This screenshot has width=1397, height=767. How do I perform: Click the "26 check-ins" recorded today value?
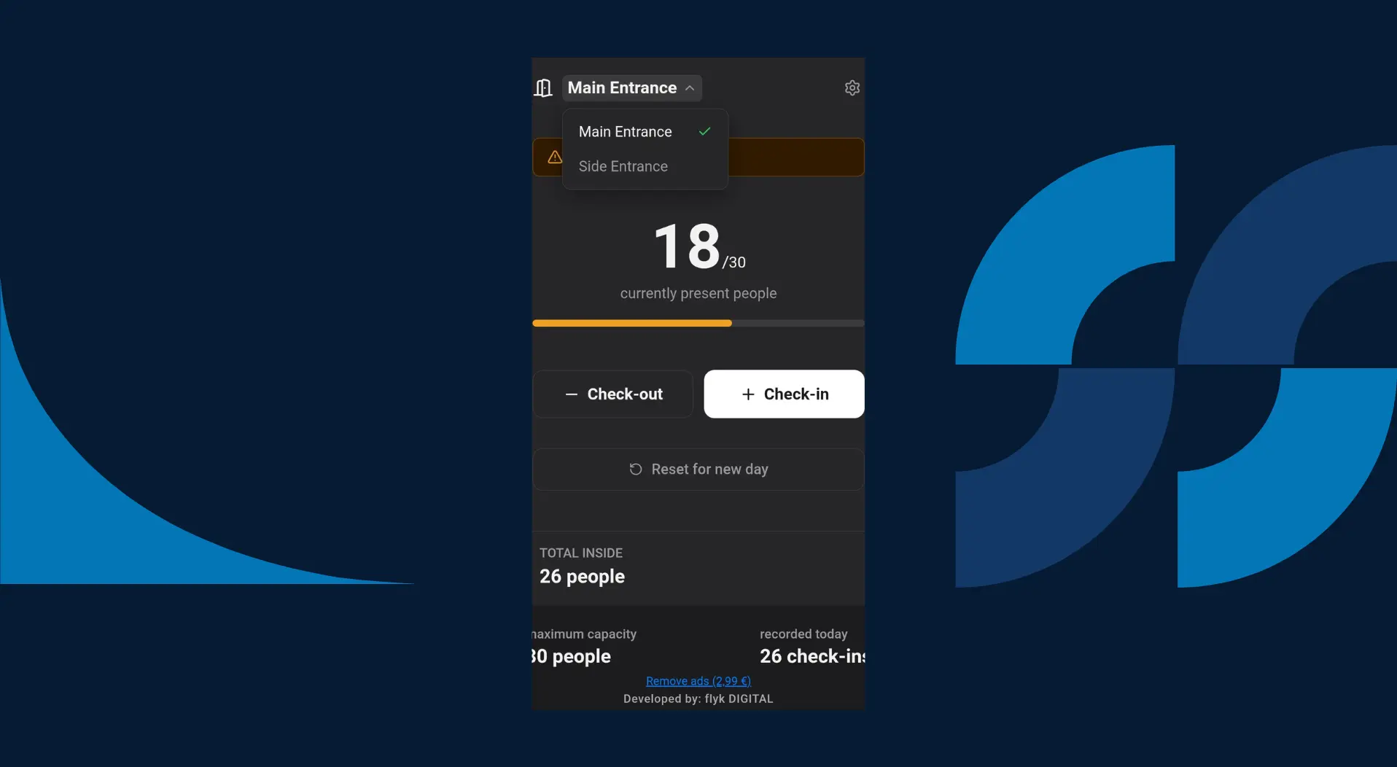point(812,656)
